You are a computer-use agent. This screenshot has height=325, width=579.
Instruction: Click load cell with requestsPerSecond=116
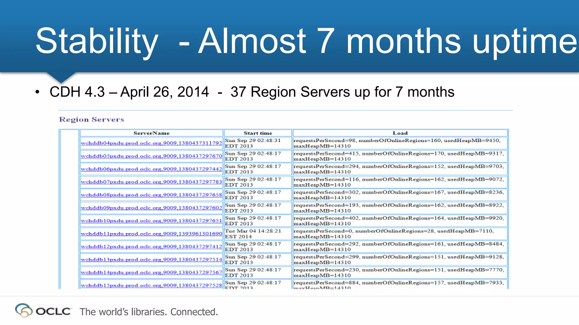[x=400, y=182]
